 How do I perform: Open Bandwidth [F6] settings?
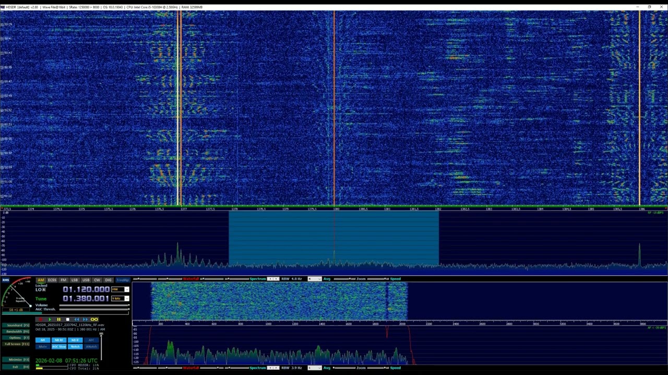pyautogui.click(x=16, y=332)
